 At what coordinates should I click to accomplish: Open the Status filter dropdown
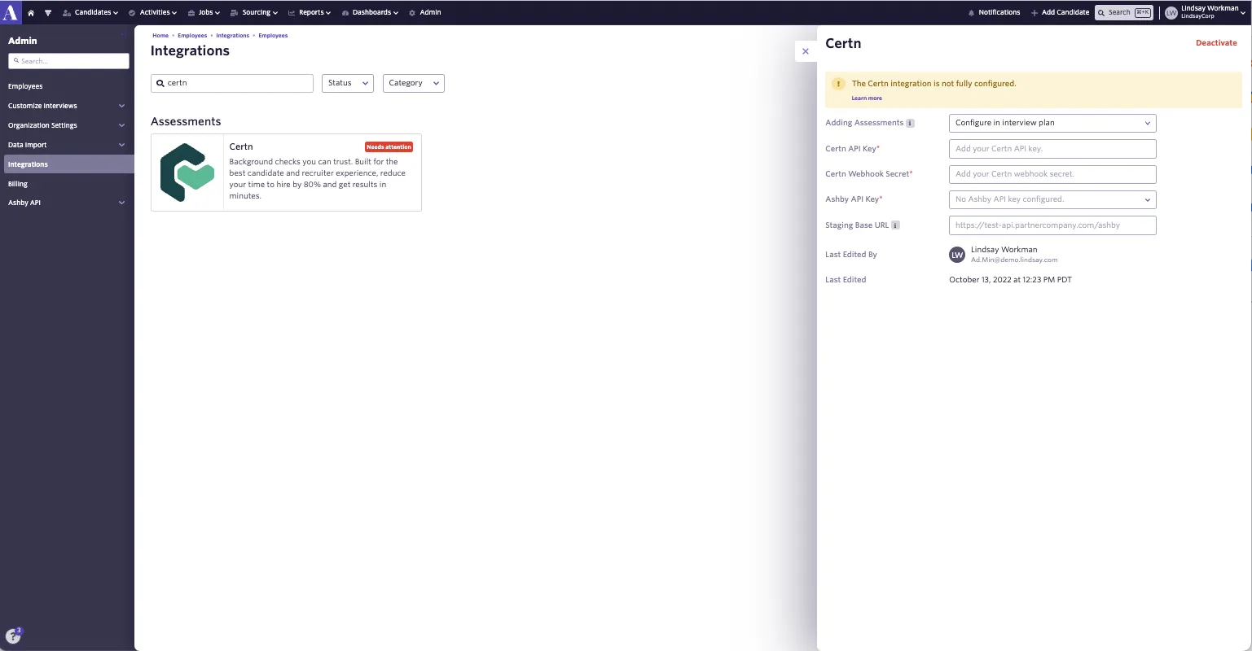coord(348,83)
